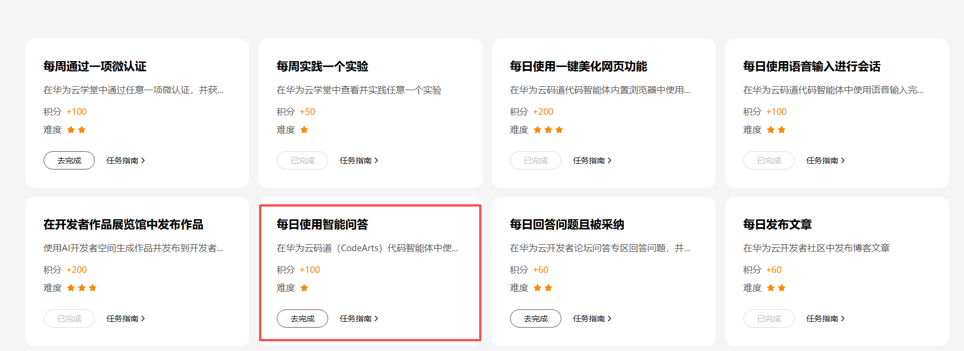Screen dimensions: 964x351
Task: Click 已完成 button on 每周实践一个实验 card
Action: [x=302, y=160]
